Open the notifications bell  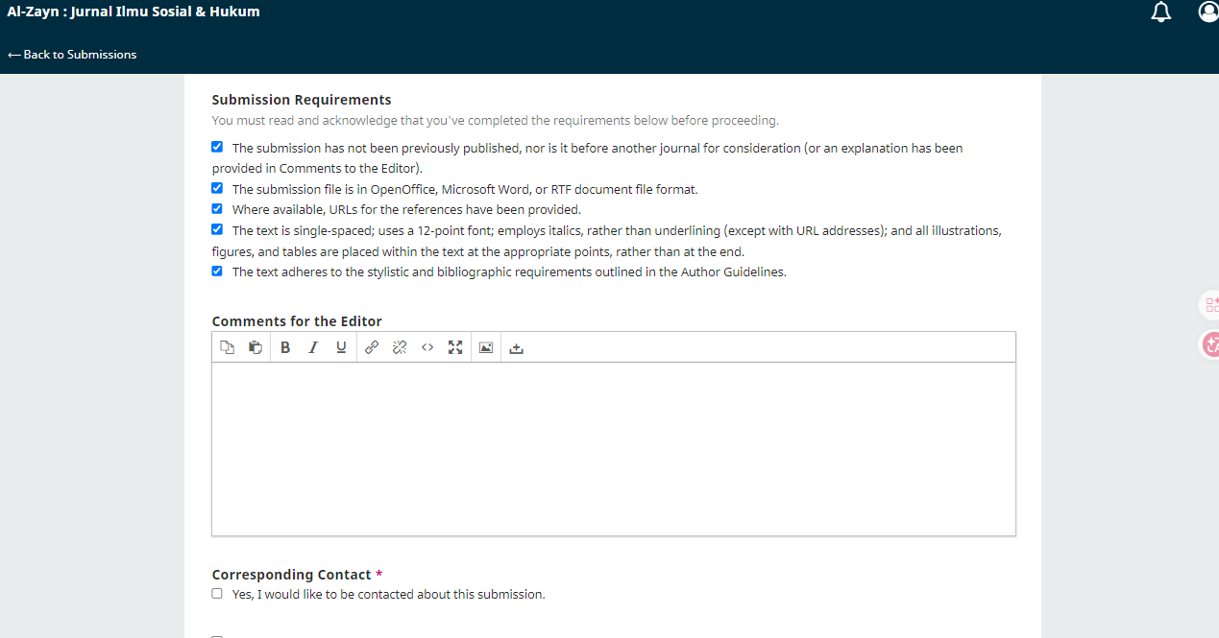(1161, 12)
